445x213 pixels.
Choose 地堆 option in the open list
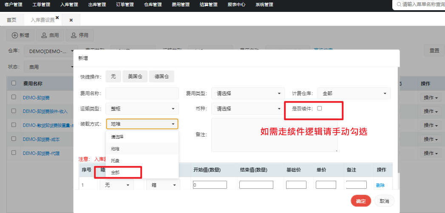click(x=142, y=149)
